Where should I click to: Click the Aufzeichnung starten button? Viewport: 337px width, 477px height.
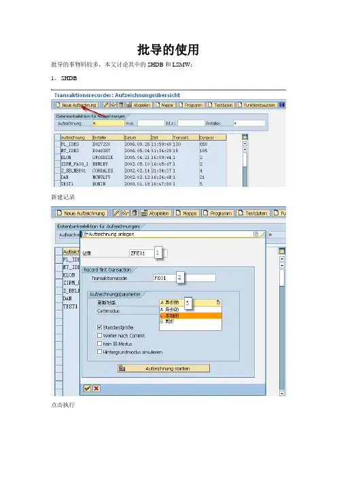(x=164, y=368)
